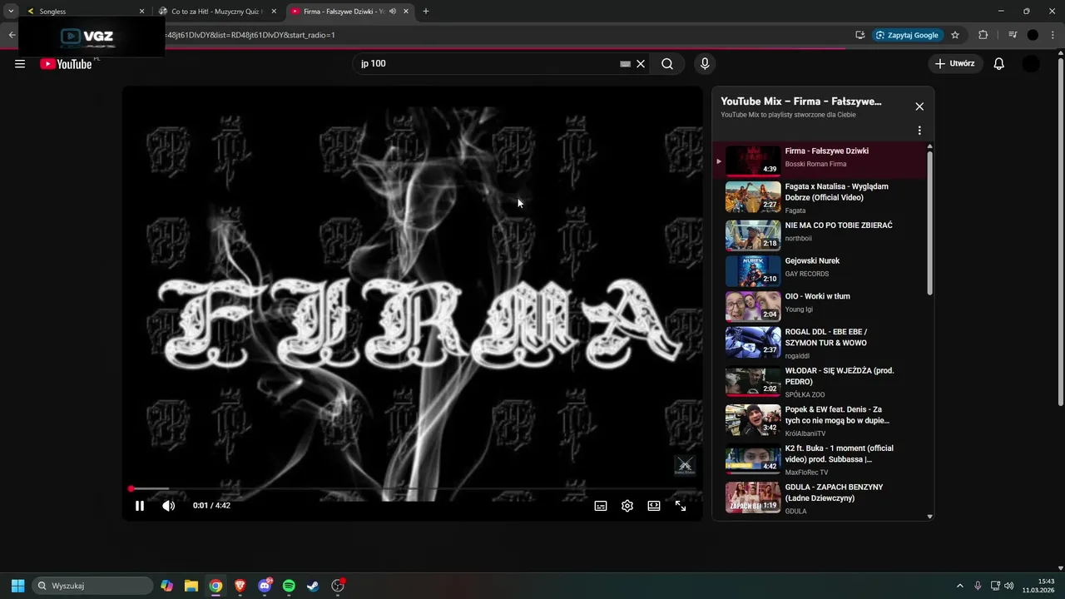This screenshot has height=599, width=1065.
Task: Select NIE MA CO PO TOBIE ZBIERAĆ video
Action: (820, 235)
